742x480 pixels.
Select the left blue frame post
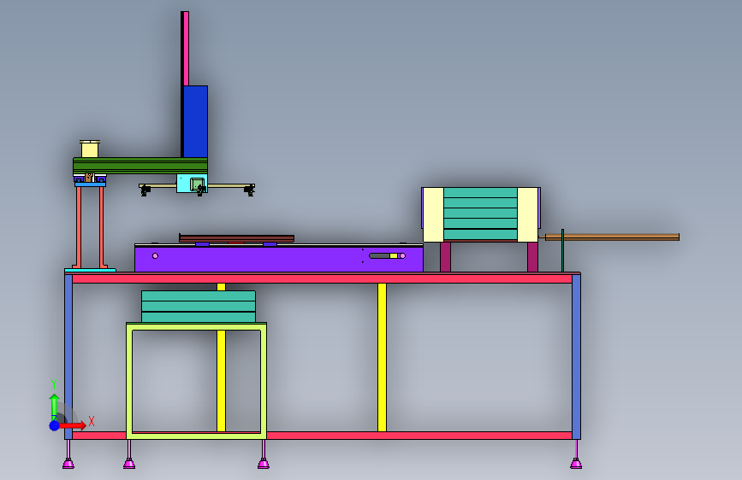coord(68,357)
